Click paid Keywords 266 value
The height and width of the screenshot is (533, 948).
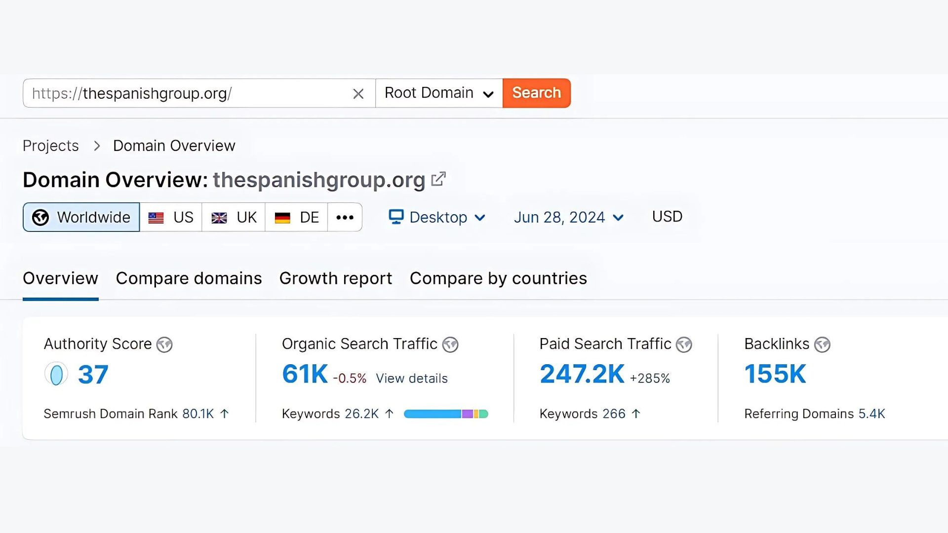614,414
